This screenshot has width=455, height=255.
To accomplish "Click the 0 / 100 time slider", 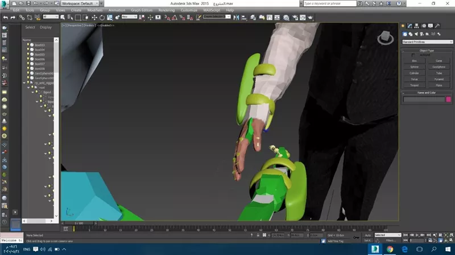I will click(x=78, y=223).
